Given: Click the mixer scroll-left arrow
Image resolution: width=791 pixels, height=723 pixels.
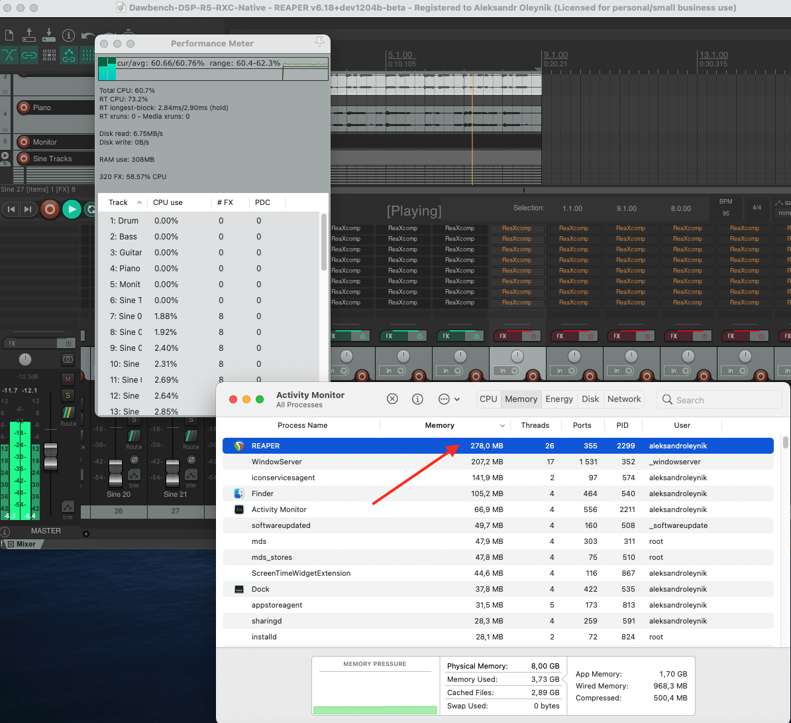Looking at the screenshot, I should coord(85,533).
